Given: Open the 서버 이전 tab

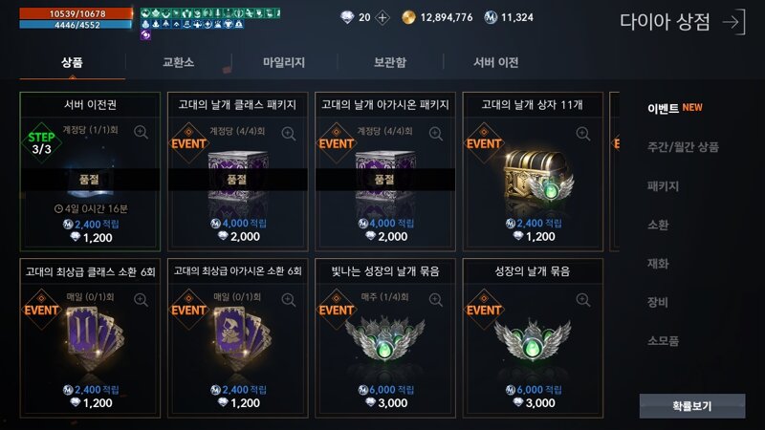Looking at the screenshot, I should 495,62.
